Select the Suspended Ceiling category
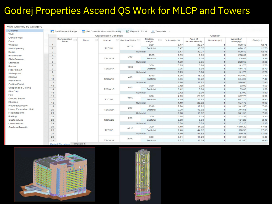272x204 pixels. pos(20,88)
